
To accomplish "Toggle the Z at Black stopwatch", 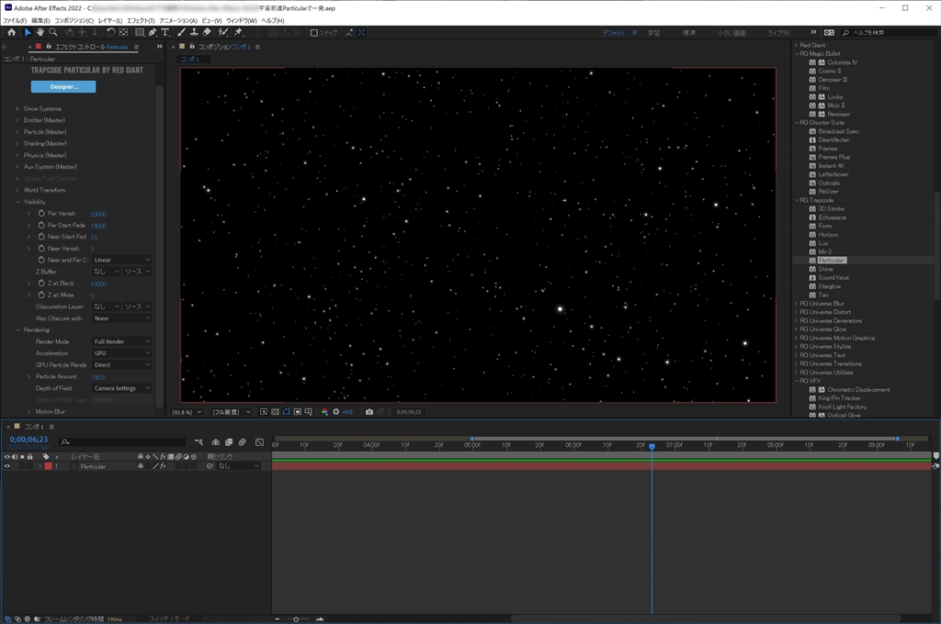I will tap(40, 284).
